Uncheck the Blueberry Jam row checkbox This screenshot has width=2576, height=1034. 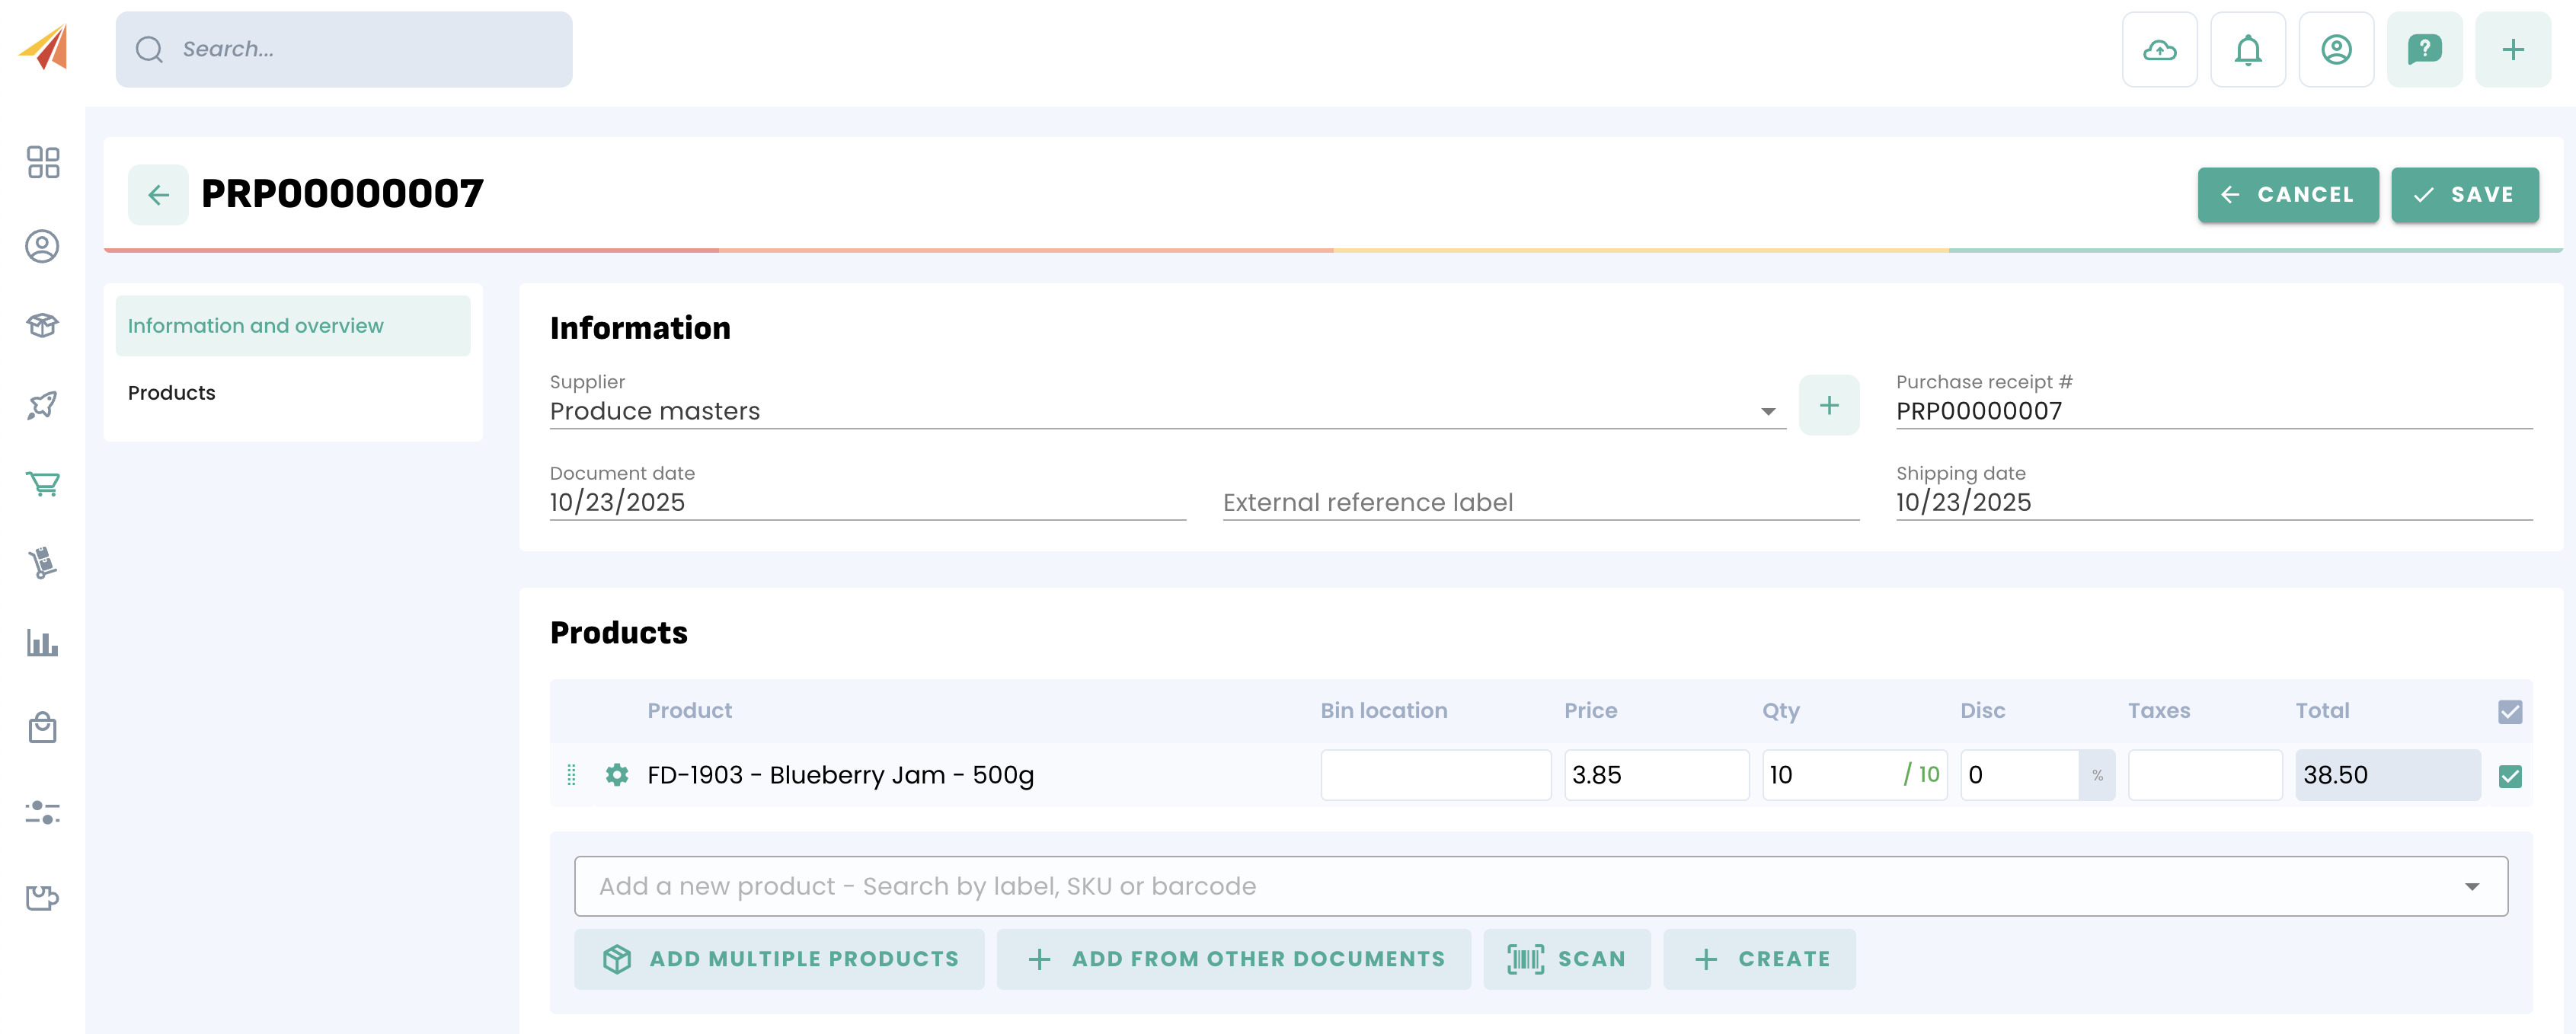point(2509,776)
